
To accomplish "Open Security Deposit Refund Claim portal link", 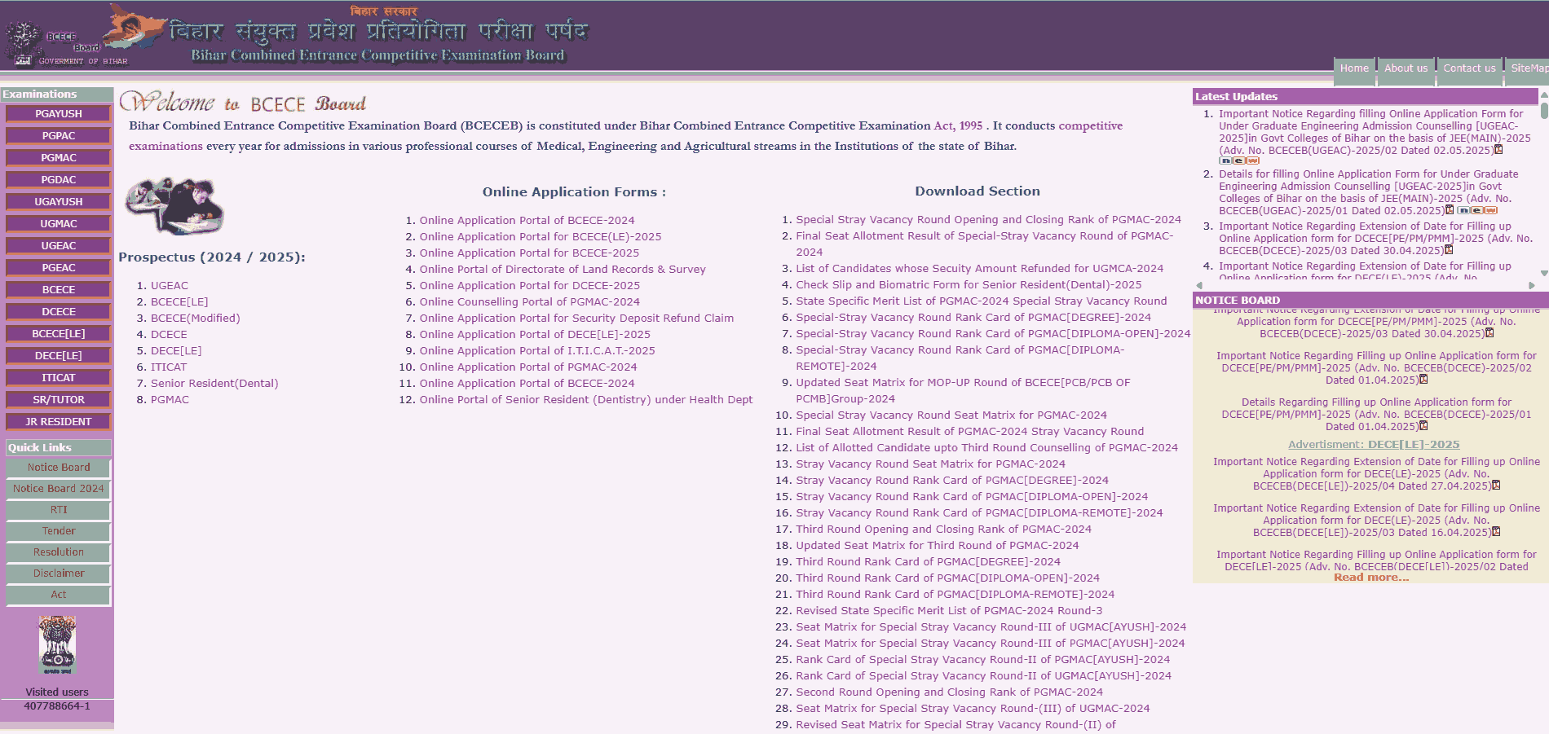I will click(576, 319).
